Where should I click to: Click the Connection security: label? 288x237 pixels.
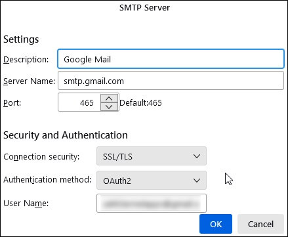tap(41, 157)
